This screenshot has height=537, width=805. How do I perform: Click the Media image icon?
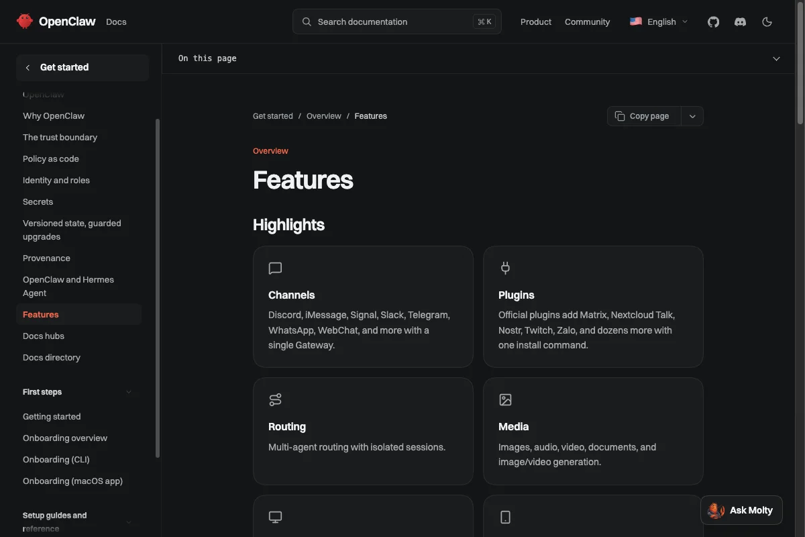coord(505,400)
